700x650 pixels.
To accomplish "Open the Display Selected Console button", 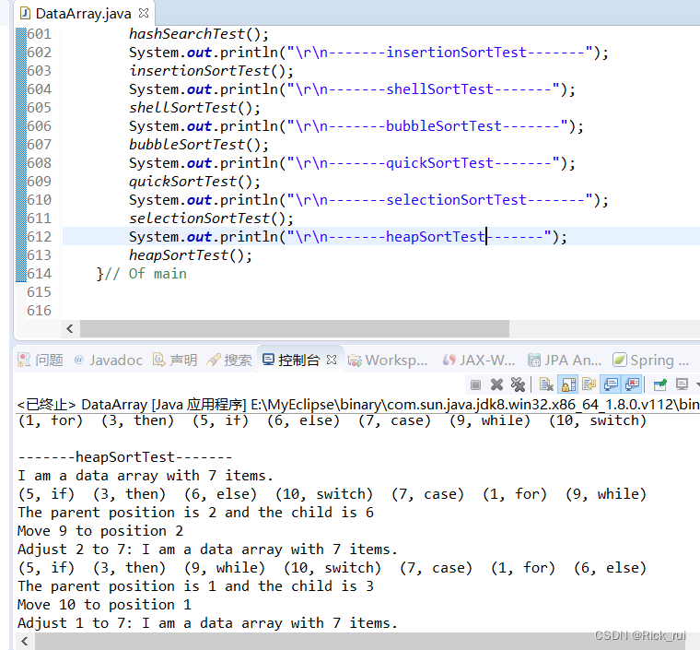I will tap(682, 384).
